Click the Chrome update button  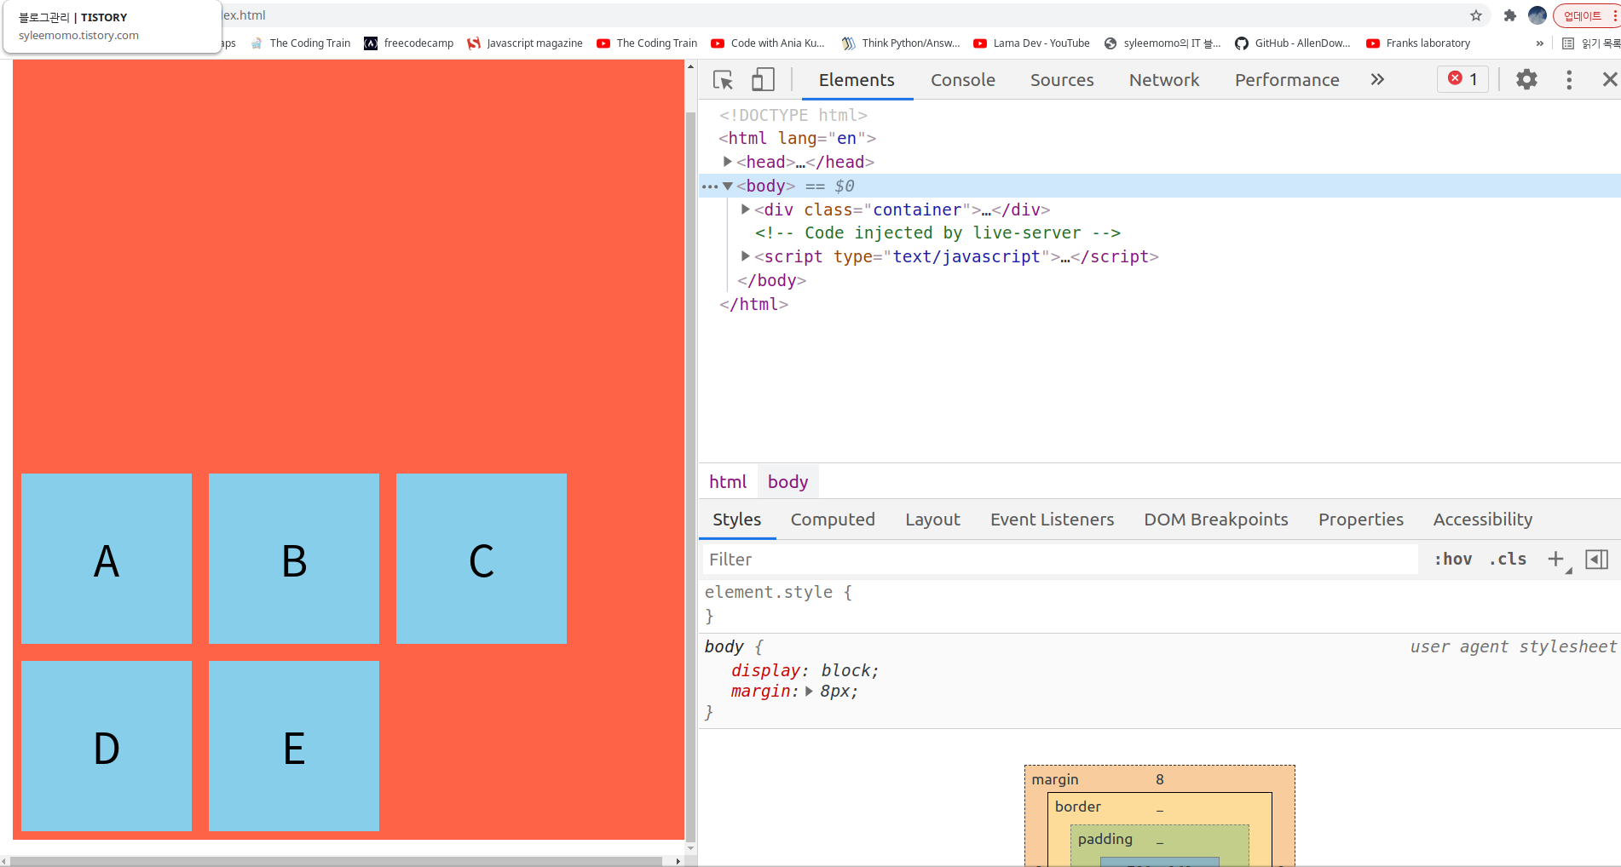pos(1587,15)
